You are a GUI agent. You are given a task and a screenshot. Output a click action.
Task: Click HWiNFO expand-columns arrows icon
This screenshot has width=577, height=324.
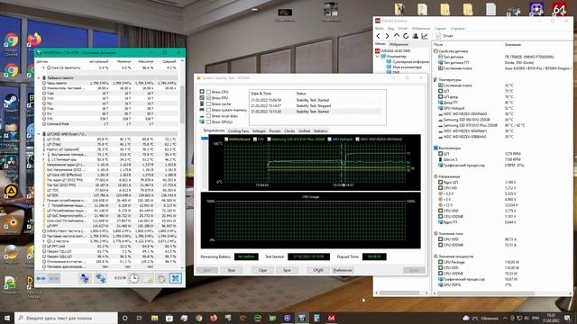(41, 278)
